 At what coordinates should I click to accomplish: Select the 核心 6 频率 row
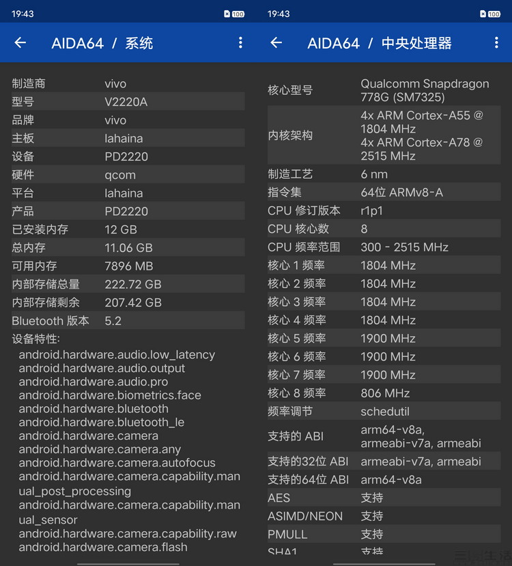coord(384,356)
